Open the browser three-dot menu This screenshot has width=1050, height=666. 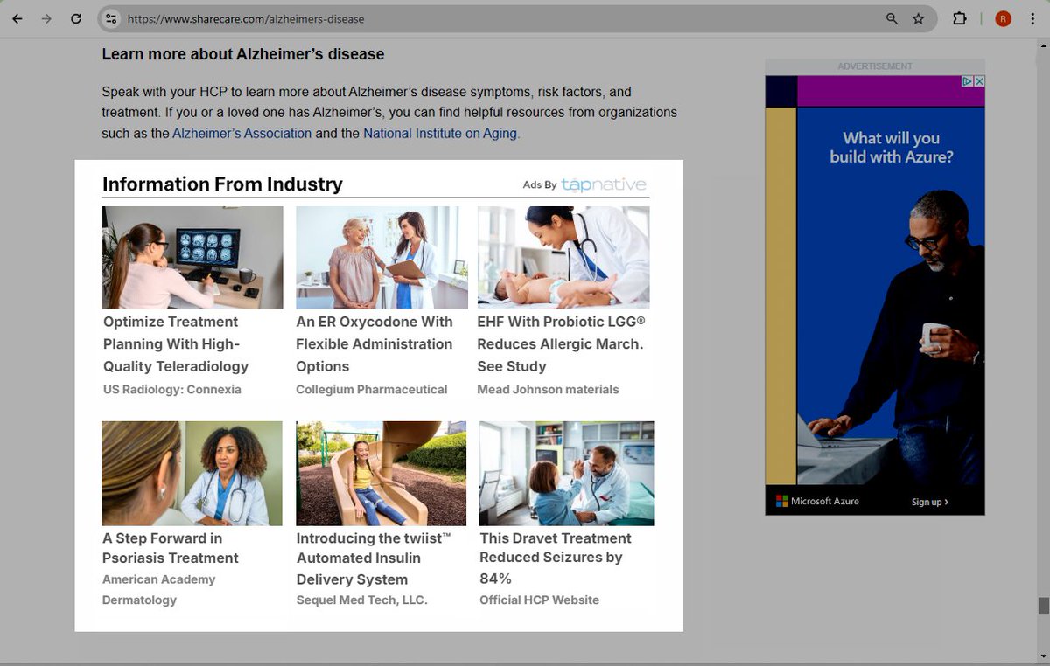[x=1032, y=18]
